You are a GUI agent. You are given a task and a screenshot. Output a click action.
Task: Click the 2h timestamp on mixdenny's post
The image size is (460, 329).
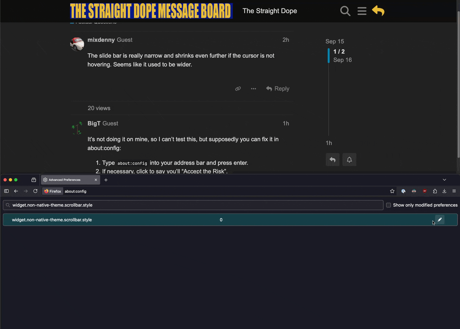pos(286,40)
